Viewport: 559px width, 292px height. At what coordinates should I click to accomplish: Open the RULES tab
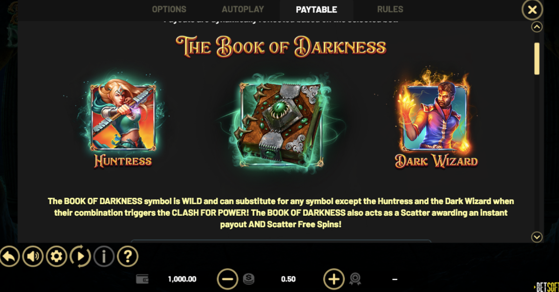pyautogui.click(x=390, y=9)
